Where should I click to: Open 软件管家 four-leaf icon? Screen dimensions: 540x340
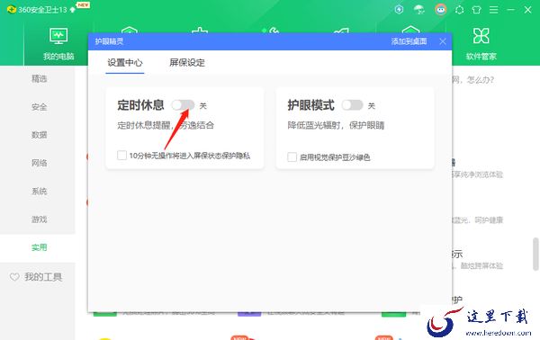pos(481,36)
